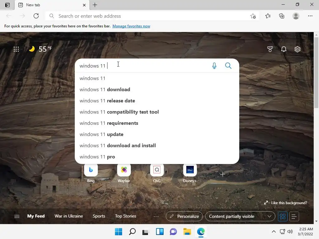This screenshot has height=239, width=319.
Task: Click the page vertical scrollbar thumb
Action: [316, 73]
